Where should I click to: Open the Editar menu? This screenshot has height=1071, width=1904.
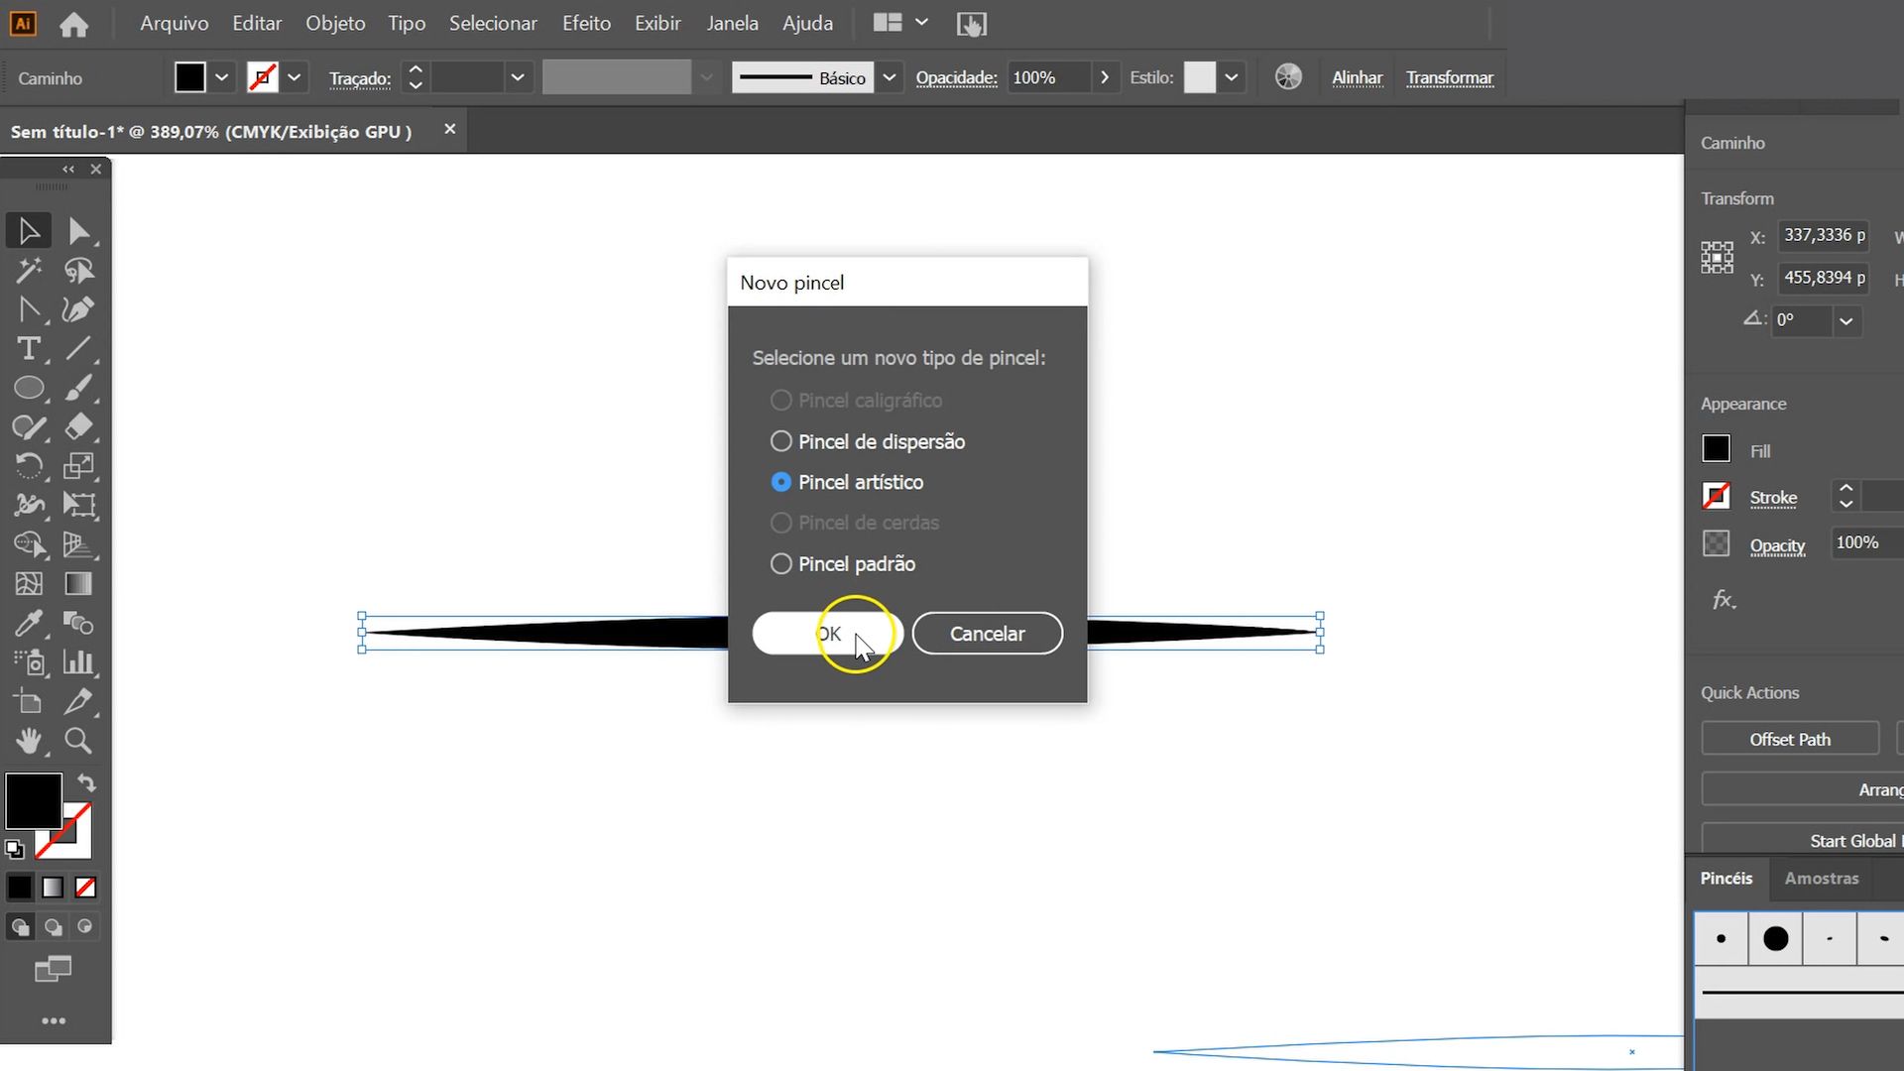(257, 23)
